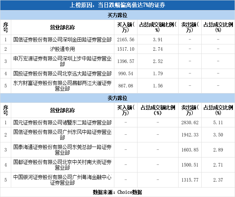Click 东方财富证券股份有限公司昌都两江大道证券营业部 name

(62, 86)
